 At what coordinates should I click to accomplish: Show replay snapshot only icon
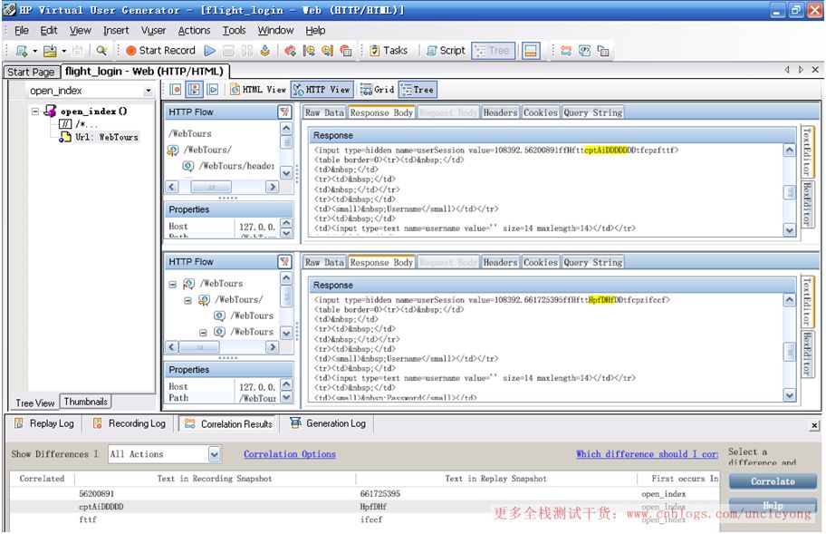tap(213, 90)
